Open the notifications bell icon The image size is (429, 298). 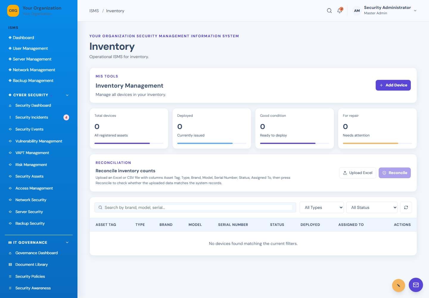pos(340,11)
